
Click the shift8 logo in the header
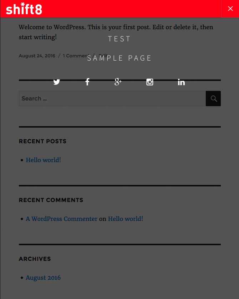(24, 9)
